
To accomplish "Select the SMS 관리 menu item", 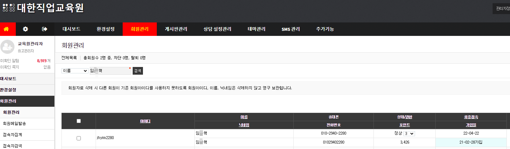I will coord(290,29).
